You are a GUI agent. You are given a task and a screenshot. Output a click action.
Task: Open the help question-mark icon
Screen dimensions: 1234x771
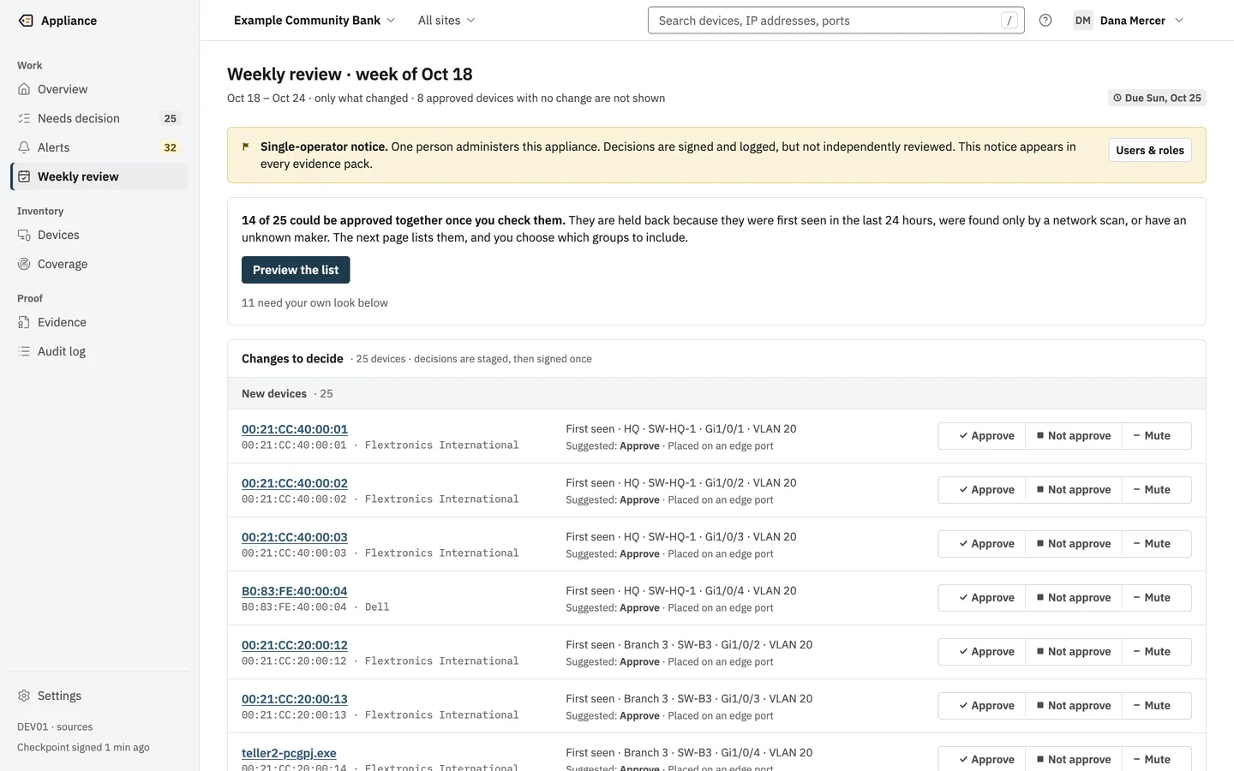(1045, 21)
